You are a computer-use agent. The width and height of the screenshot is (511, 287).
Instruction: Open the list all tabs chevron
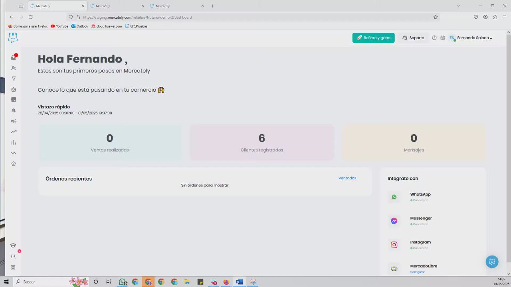[458, 6]
